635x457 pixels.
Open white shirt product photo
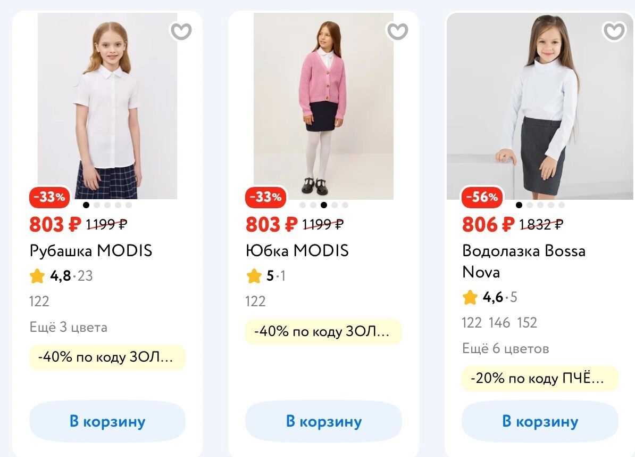pos(107,107)
